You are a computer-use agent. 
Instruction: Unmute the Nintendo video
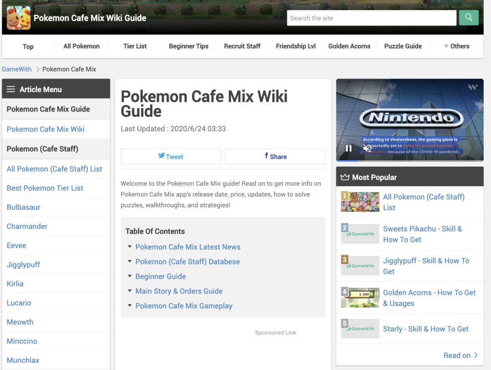tap(367, 148)
